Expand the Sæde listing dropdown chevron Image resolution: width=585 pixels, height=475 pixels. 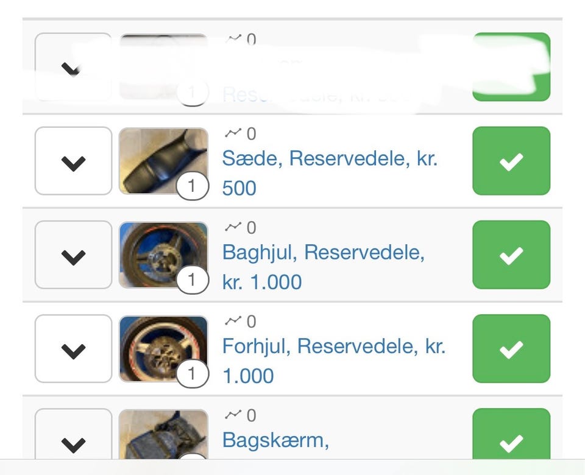point(73,161)
